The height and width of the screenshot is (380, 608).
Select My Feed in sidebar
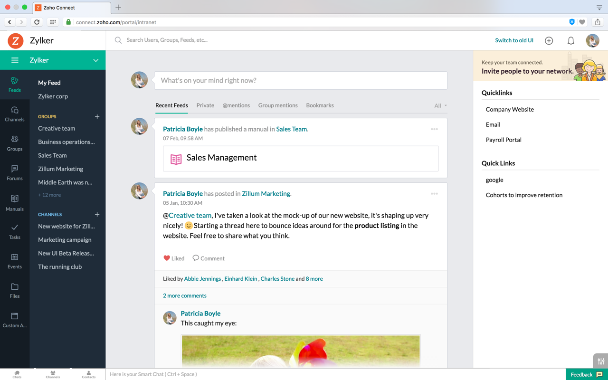pos(49,83)
